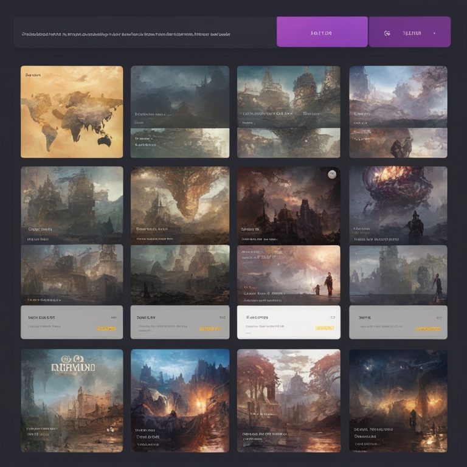The width and height of the screenshot is (467, 467).
Task: Open the floating root tree artwork card
Action: (180, 205)
